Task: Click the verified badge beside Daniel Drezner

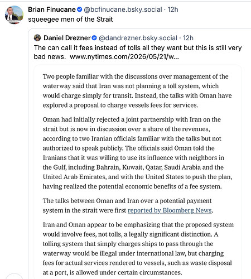Action: (x=94, y=38)
